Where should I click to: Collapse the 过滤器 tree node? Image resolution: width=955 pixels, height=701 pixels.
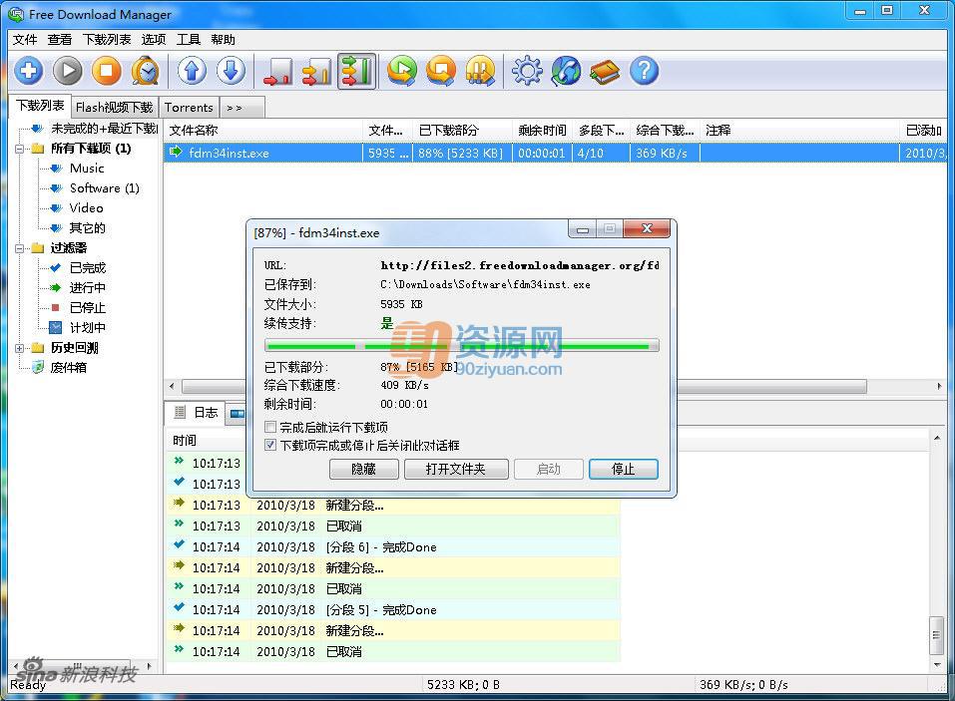coord(20,248)
